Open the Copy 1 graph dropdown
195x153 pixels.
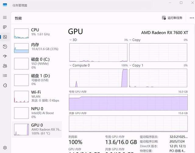[130, 65]
